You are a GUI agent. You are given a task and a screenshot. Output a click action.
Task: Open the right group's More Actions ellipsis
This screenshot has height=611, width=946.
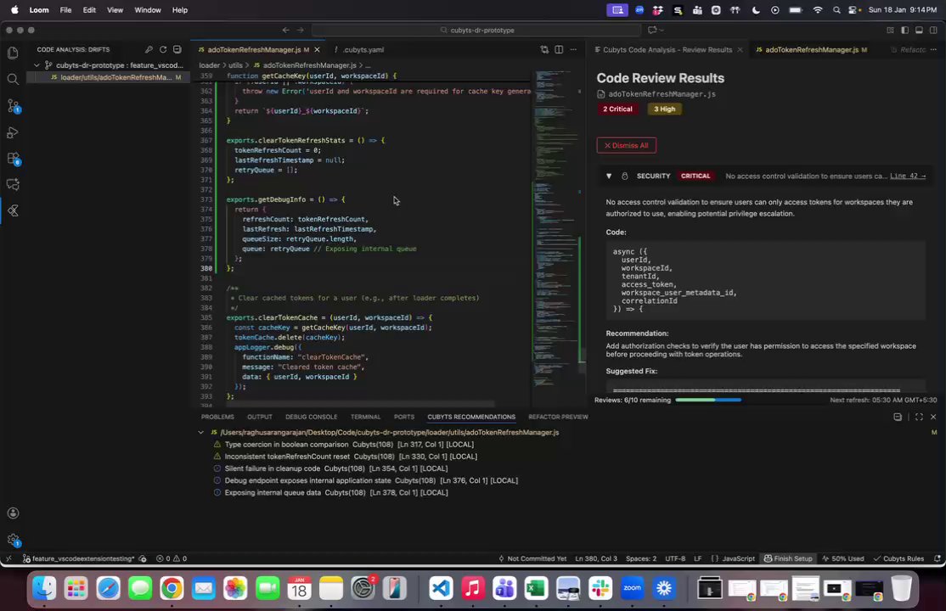(x=933, y=49)
